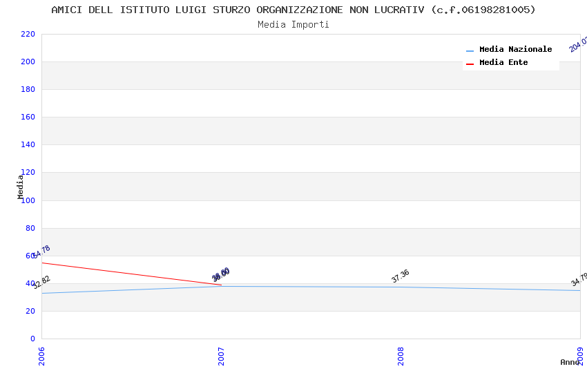
Task: Click the 37.36 data label
Action: click(x=400, y=276)
